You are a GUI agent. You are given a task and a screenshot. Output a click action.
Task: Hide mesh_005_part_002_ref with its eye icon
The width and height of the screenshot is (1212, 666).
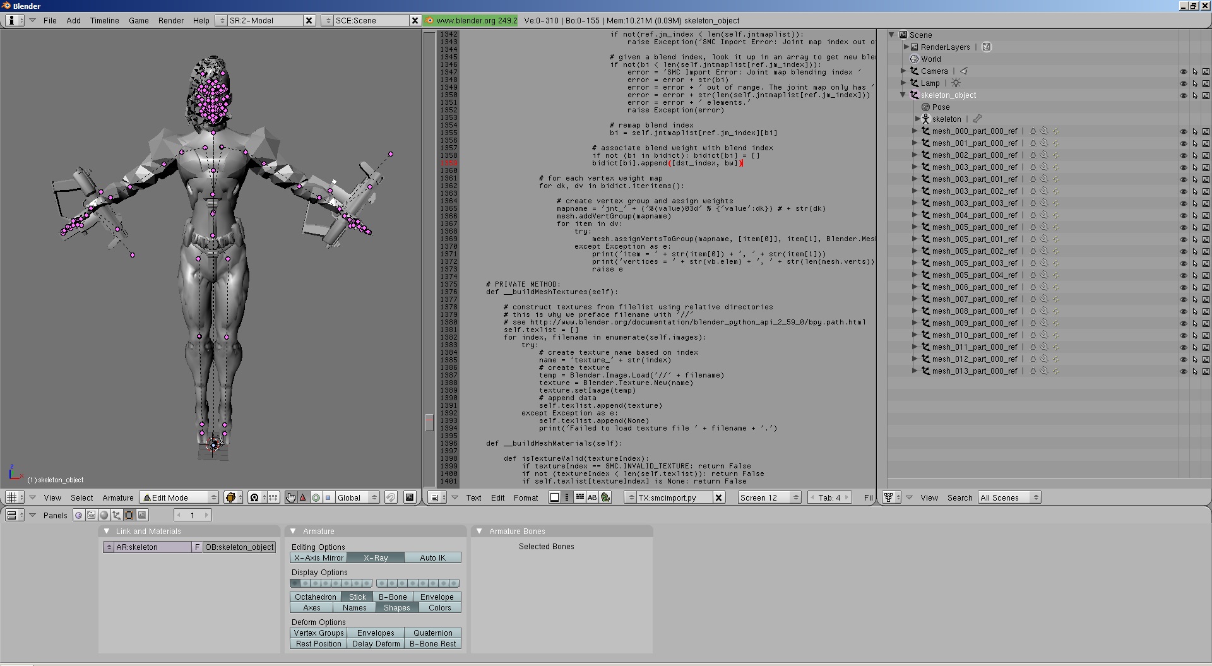(1184, 251)
